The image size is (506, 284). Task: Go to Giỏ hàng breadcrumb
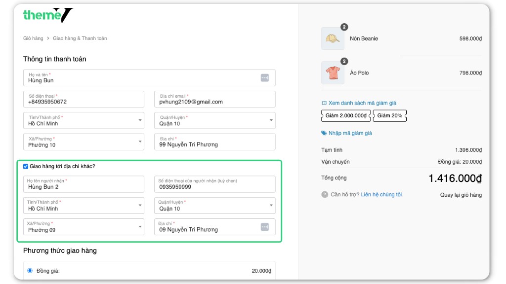pos(33,38)
